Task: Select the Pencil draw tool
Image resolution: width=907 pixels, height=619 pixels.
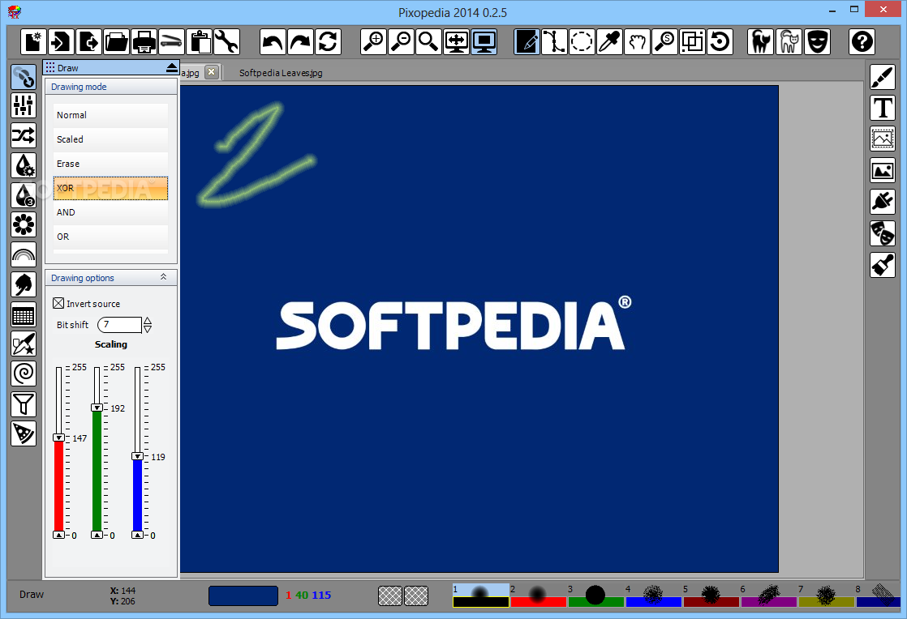Action: 527,41
